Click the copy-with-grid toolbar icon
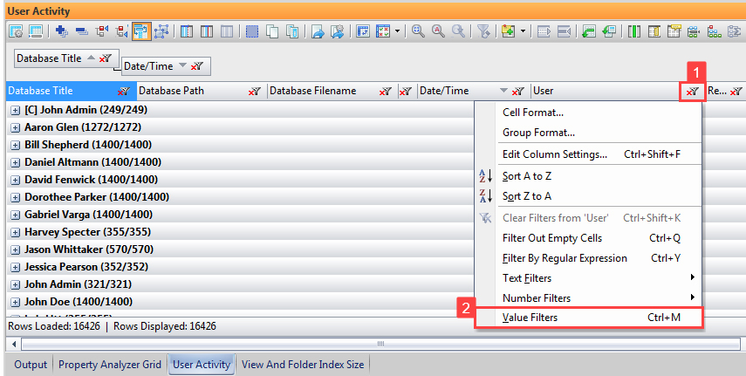This screenshot has width=746, height=376. [292, 31]
